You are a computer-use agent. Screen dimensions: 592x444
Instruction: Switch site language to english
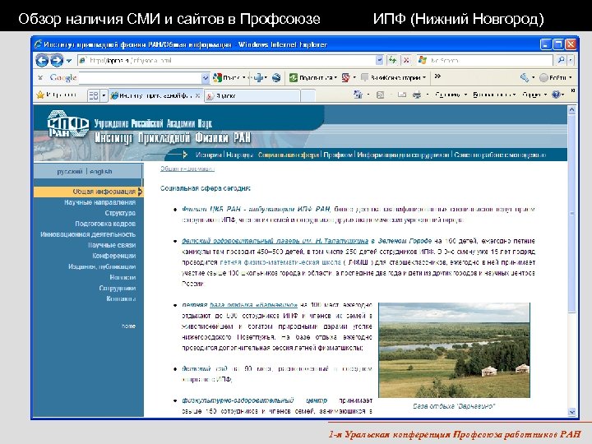[x=101, y=171]
